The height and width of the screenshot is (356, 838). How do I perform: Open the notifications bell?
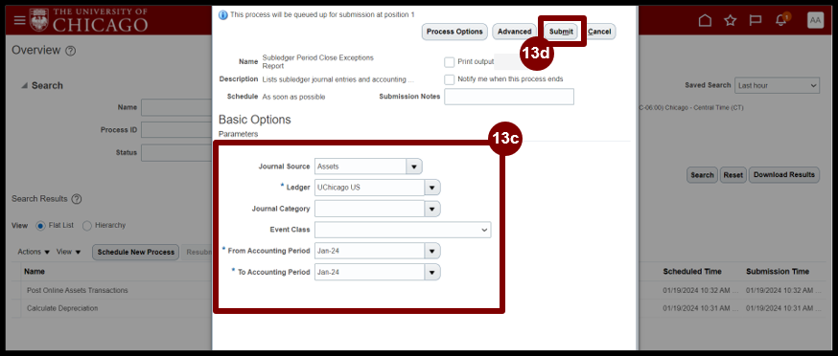[781, 20]
